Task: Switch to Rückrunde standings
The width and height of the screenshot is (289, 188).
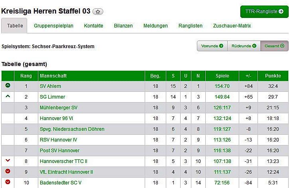Action: pos(244,46)
